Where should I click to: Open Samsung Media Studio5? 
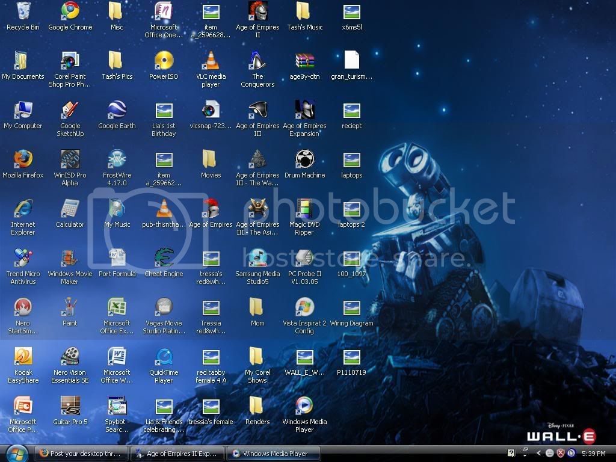pos(257,257)
